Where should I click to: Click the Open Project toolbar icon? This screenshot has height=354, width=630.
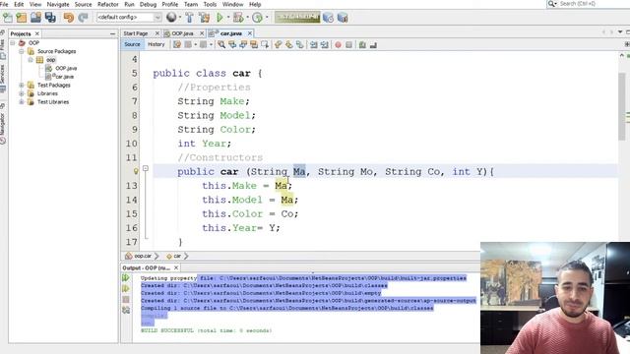[35, 18]
